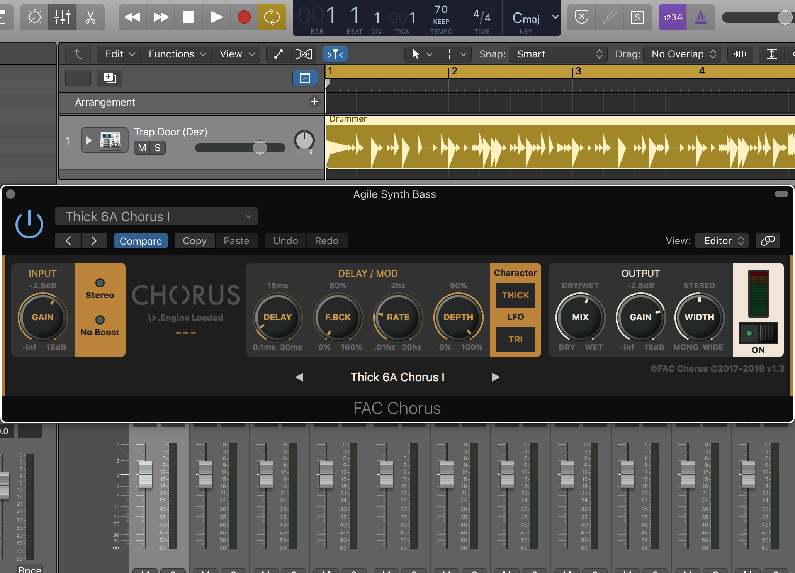Click the Tuner icon
This screenshot has height=573, width=795.
pyautogui.click(x=610, y=17)
